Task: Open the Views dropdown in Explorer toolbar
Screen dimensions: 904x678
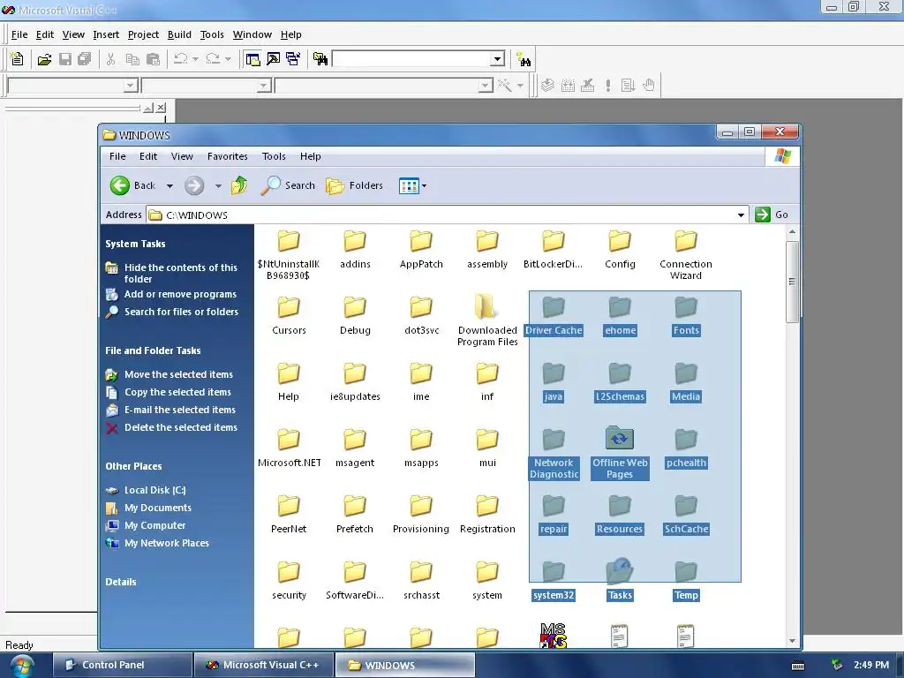Action: pyautogui.click(x=413, y=185)
